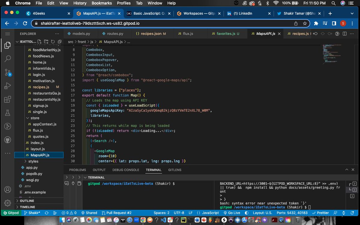Reload the page in Chrome
The image size is (360, 225).
click(x=25, y=23)
